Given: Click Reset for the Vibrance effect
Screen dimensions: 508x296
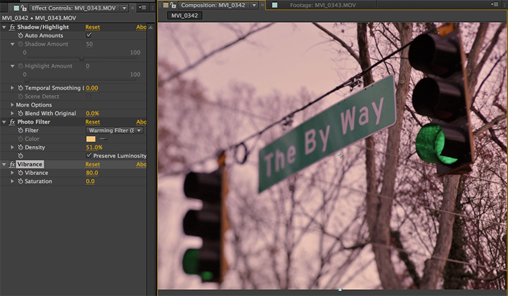Looking at the screenshot, I should pyautogui.click(x=92, y=164).
